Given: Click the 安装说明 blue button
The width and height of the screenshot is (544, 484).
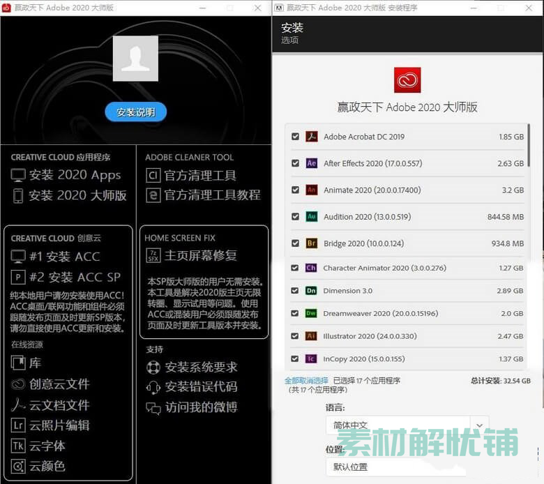Looking at the screenshot, I should point(136,112).
